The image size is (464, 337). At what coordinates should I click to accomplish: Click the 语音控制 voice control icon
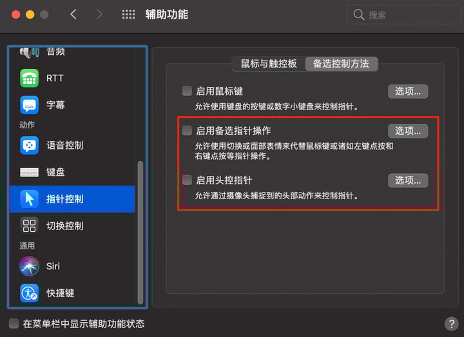pos(29,145)
